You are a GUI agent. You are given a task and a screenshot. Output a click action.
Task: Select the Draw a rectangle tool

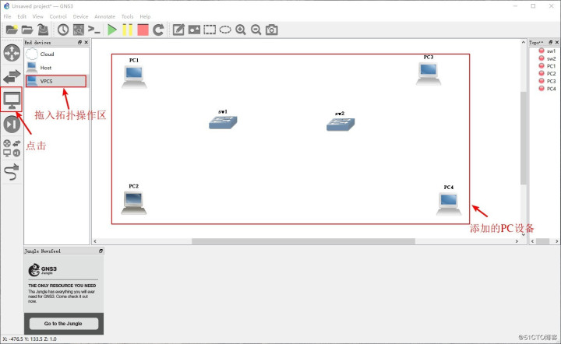click(210, 30)
